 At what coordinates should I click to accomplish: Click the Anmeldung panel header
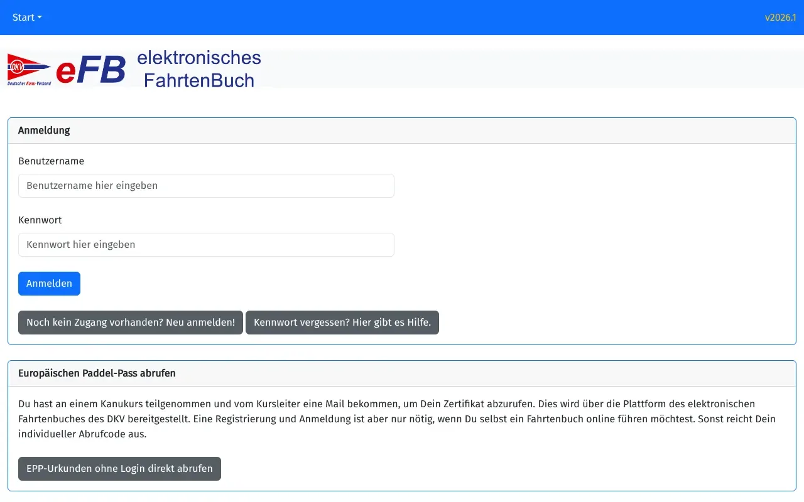[x=44, y=130]
